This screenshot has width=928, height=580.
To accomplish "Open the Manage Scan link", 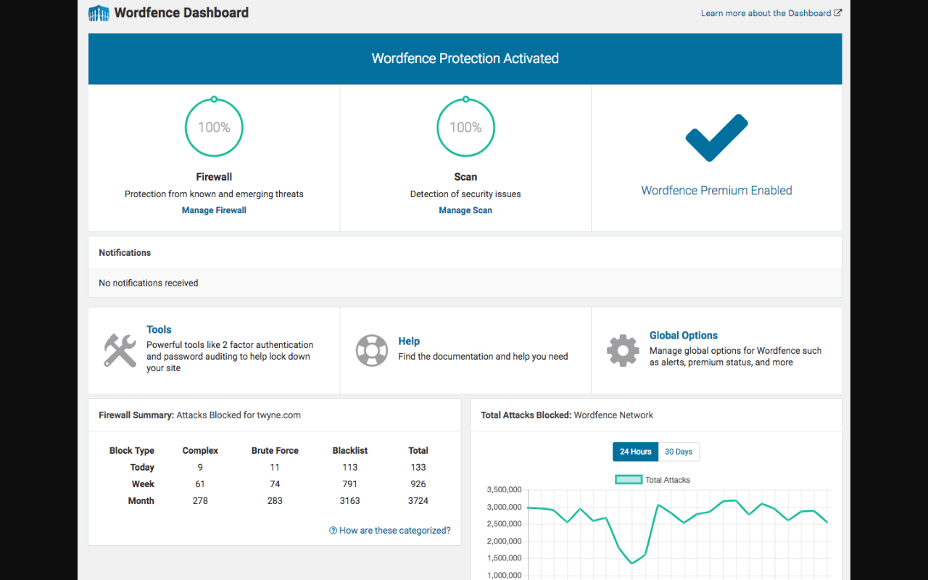I will pyautogui.click(x=465, y=210).
